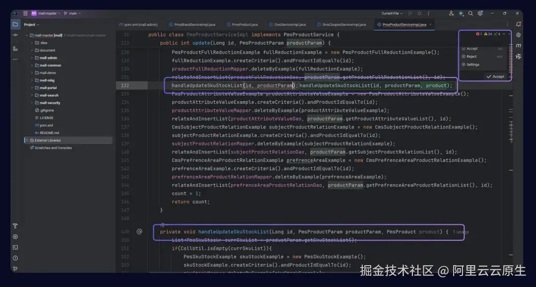Viewport: 536px width, 287px height.
Task: Open the Services/Run tool window icon
Action: (15, 237)
